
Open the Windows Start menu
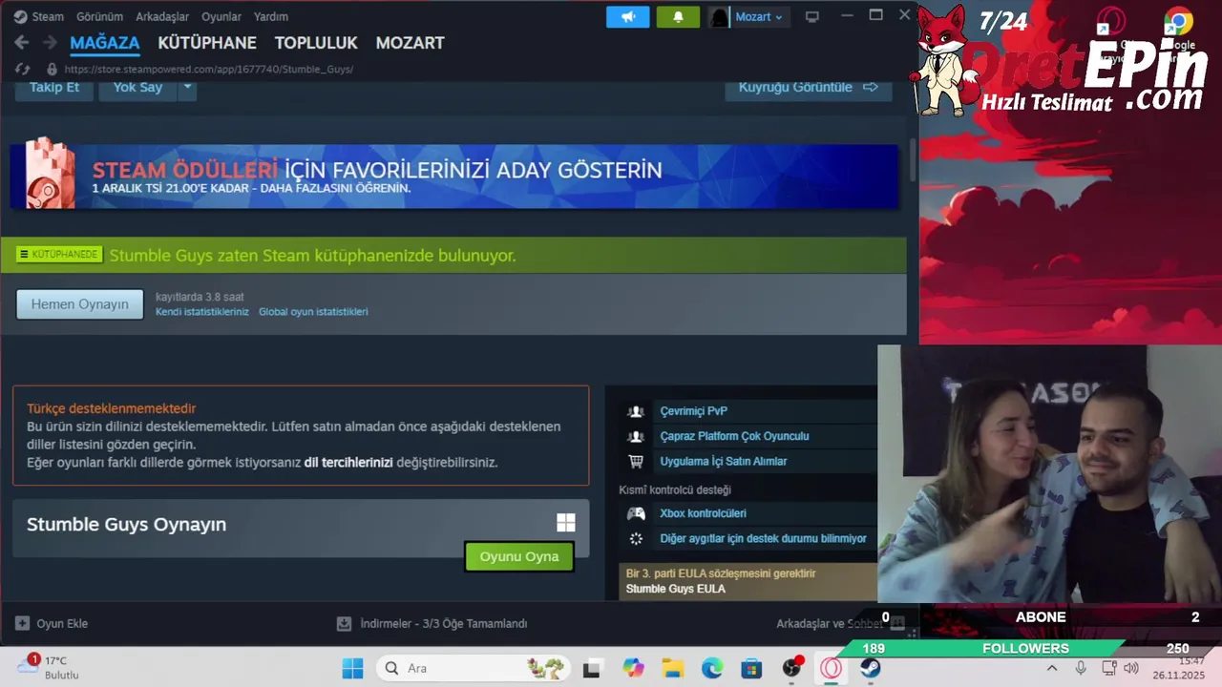tap(352, 668)
